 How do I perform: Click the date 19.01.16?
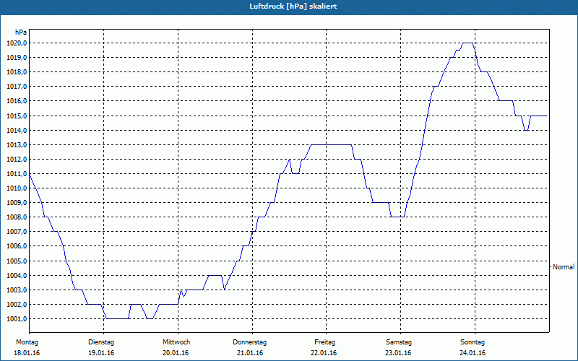(101, 353)
